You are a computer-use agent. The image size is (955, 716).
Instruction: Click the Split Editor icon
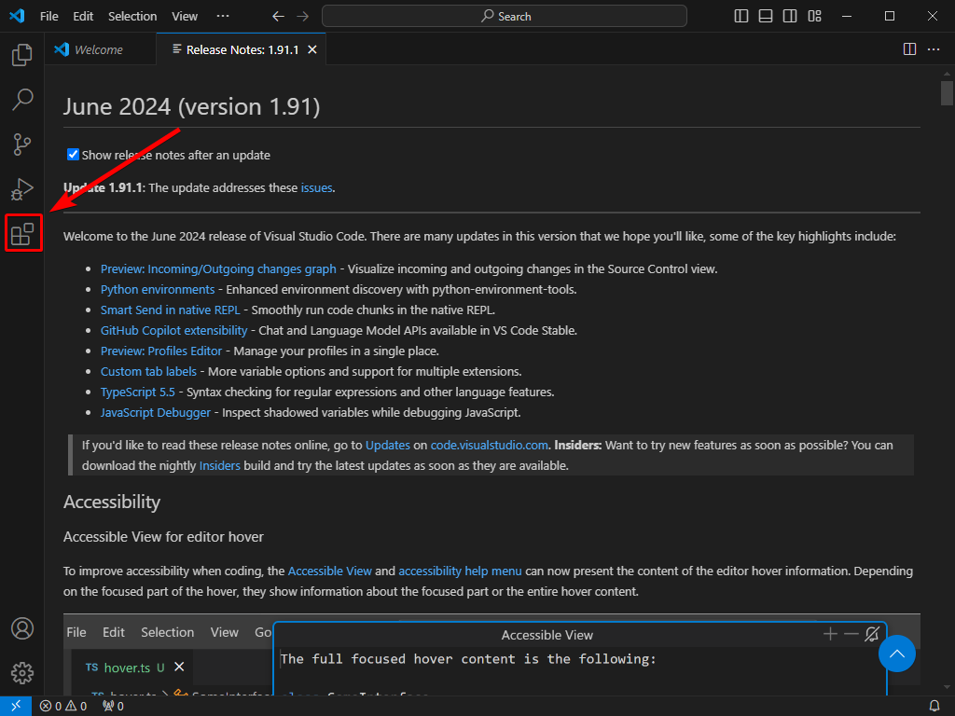tap(908, 49)
